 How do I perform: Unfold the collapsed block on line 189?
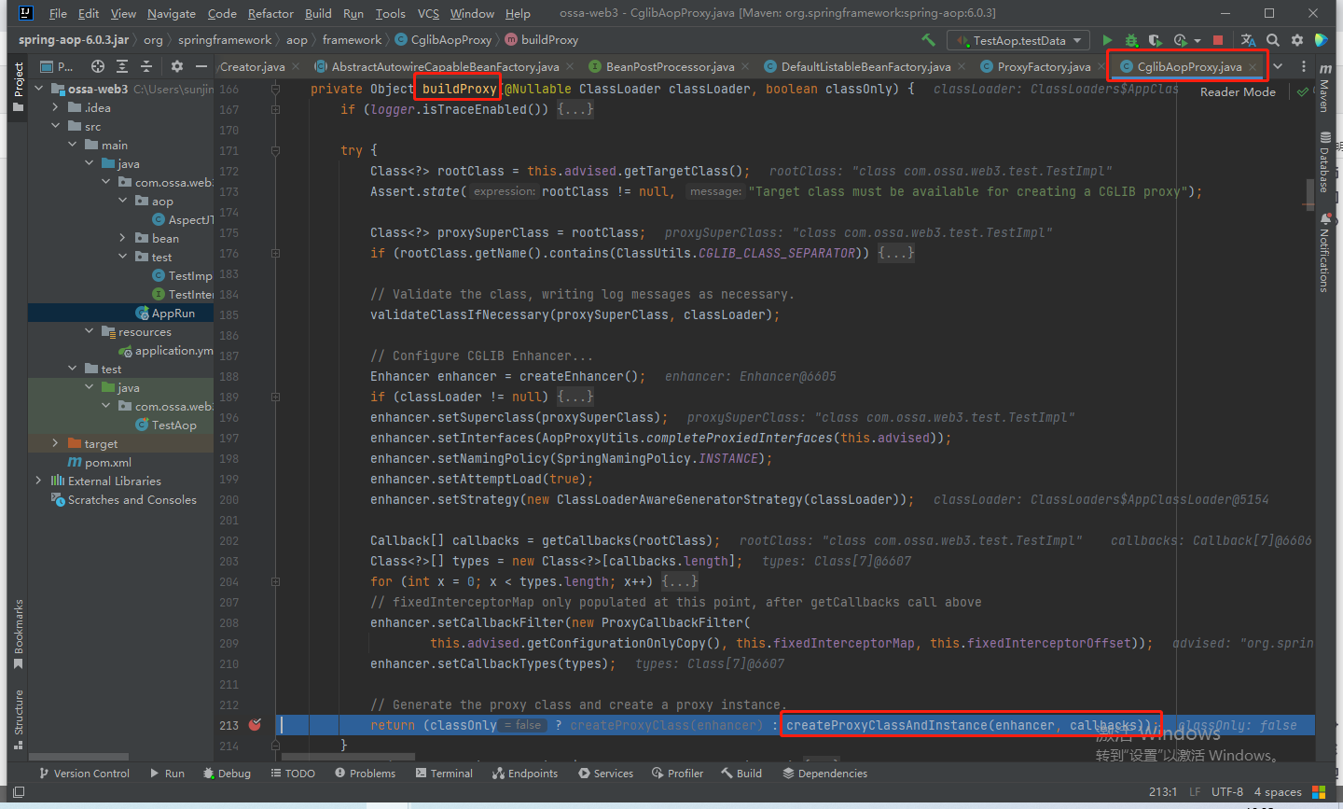tap(575, 397)
